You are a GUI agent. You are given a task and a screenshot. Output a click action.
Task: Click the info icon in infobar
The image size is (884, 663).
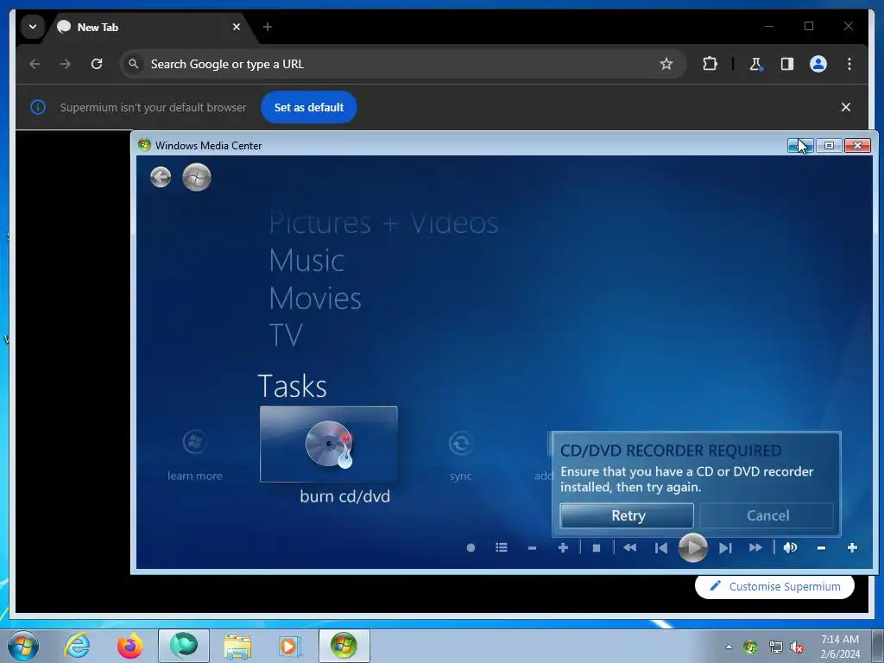(x=38, y=107)
